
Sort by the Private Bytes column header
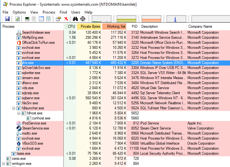89,26
